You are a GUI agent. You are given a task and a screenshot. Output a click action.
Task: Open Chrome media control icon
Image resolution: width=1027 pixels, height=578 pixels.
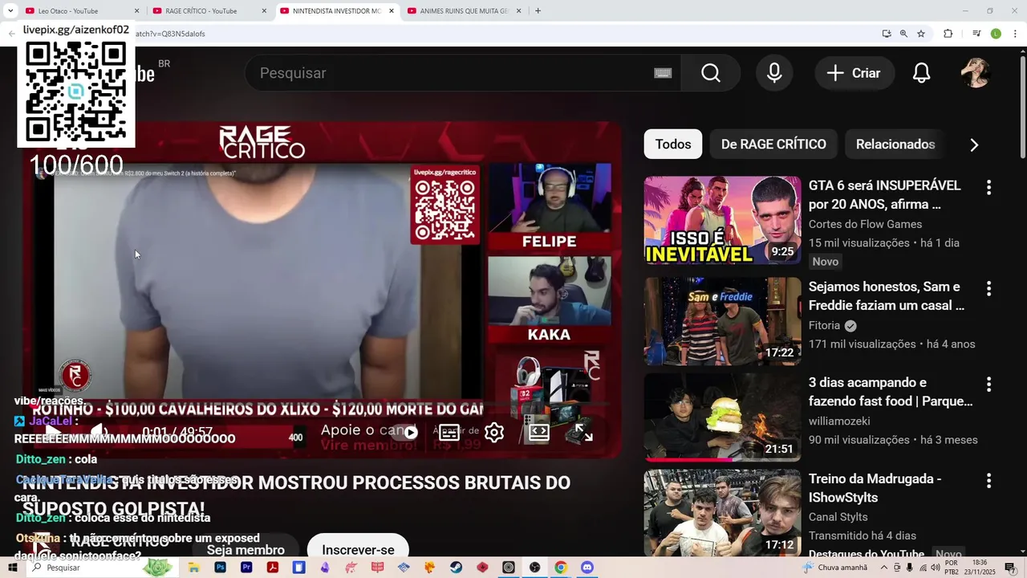point(976,34)
